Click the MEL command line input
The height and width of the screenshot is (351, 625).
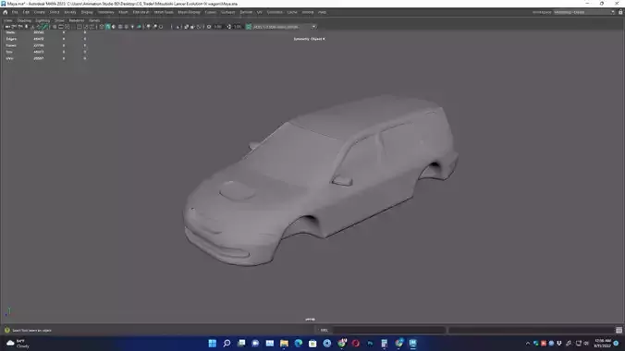tap(388, 331)
